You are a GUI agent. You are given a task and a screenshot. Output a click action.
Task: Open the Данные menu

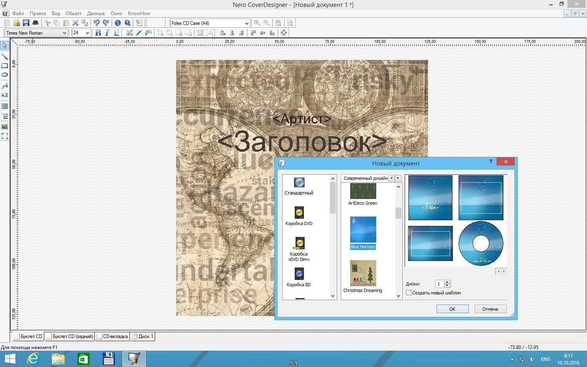[x=96, y=13]
